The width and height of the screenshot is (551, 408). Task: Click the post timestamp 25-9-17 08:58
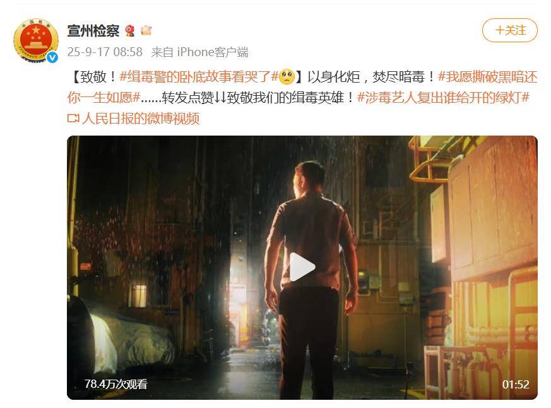[105, 52]
